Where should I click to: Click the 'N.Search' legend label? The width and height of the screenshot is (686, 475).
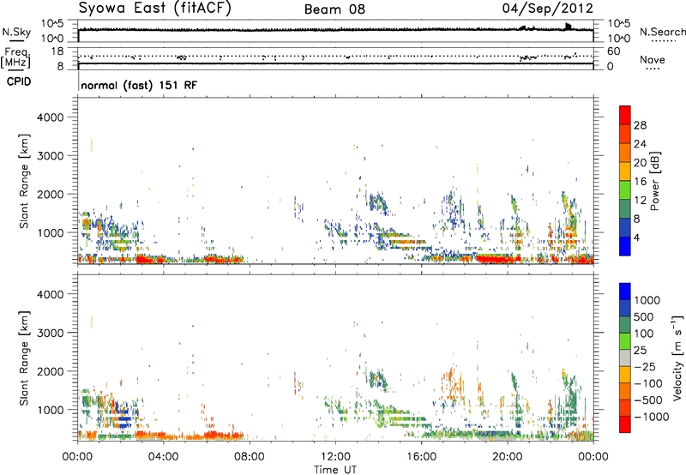(x=662, y=32)
